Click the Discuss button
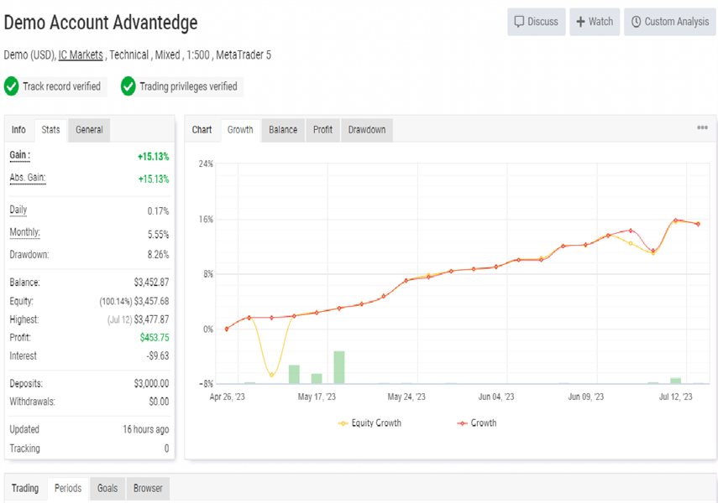718x503 pixels. click(x=536, y=22)
